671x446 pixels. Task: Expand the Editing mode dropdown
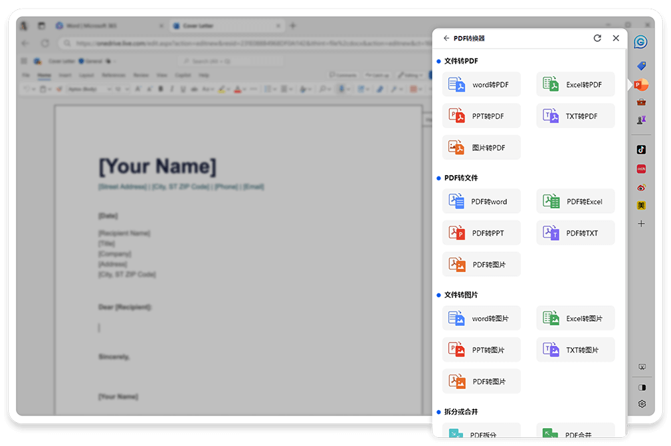pos(413,76)
